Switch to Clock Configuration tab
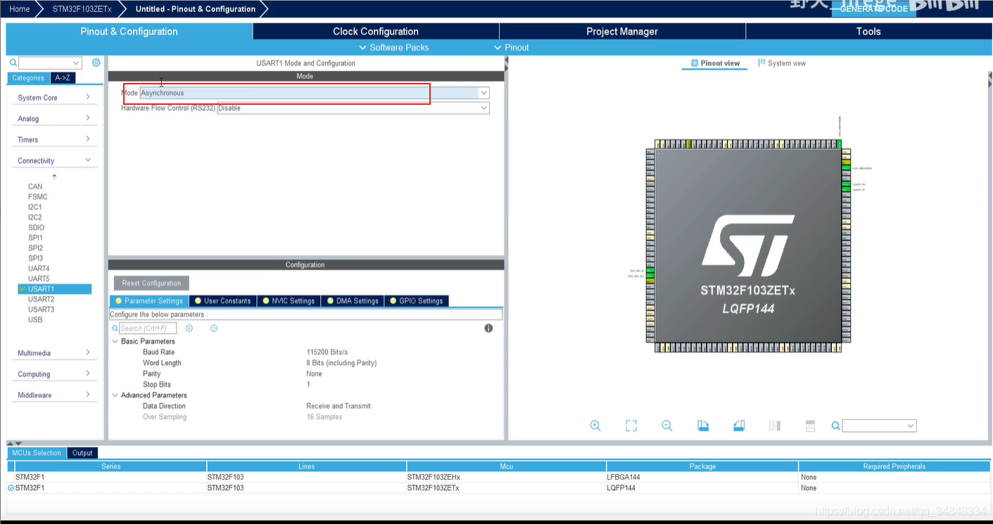This screenshot has height=524, width=993. pos(376,32)
